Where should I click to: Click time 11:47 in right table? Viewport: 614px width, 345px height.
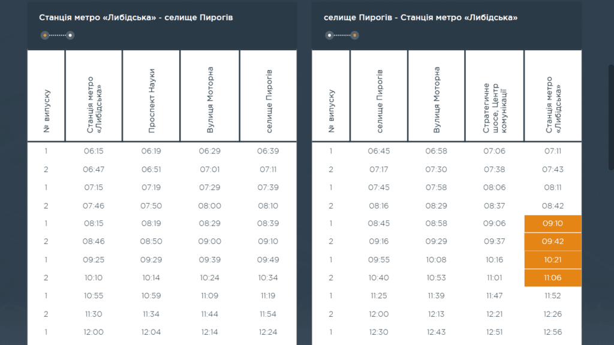click(494, 296)
